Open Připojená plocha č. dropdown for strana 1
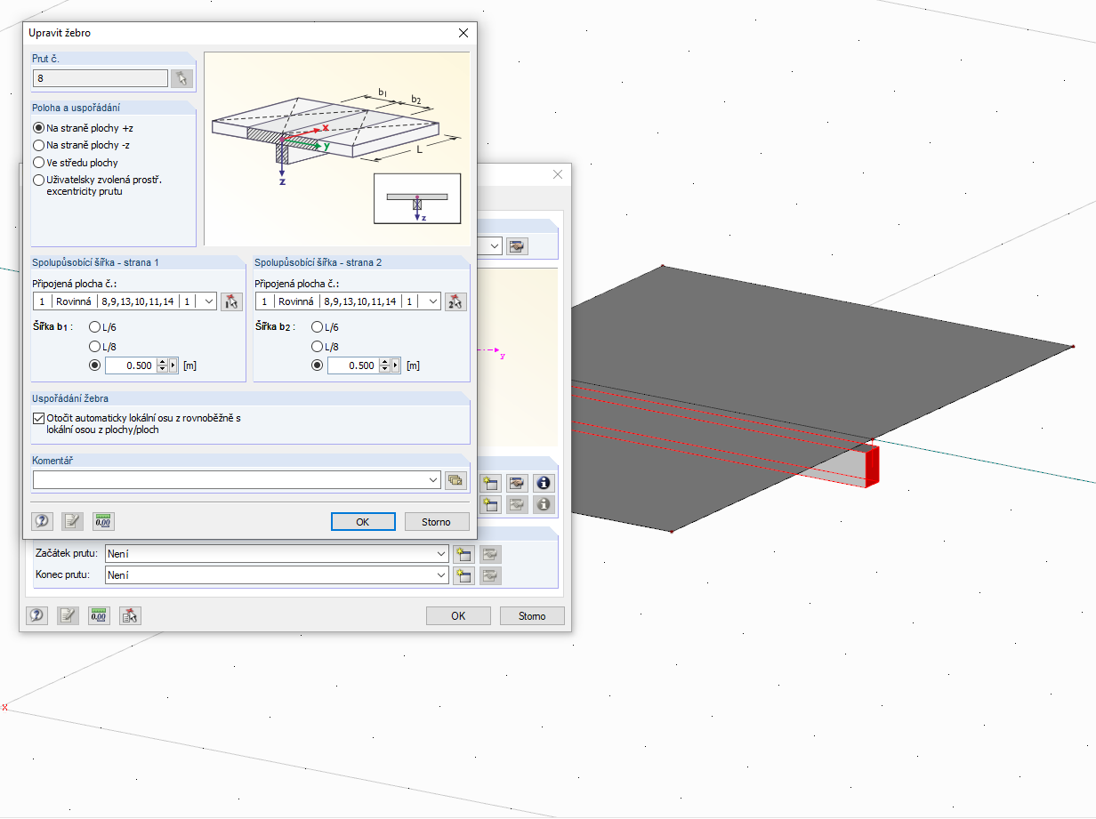Image resolution: width=1096 pixels, height=819 pixels. click(209, 301)
